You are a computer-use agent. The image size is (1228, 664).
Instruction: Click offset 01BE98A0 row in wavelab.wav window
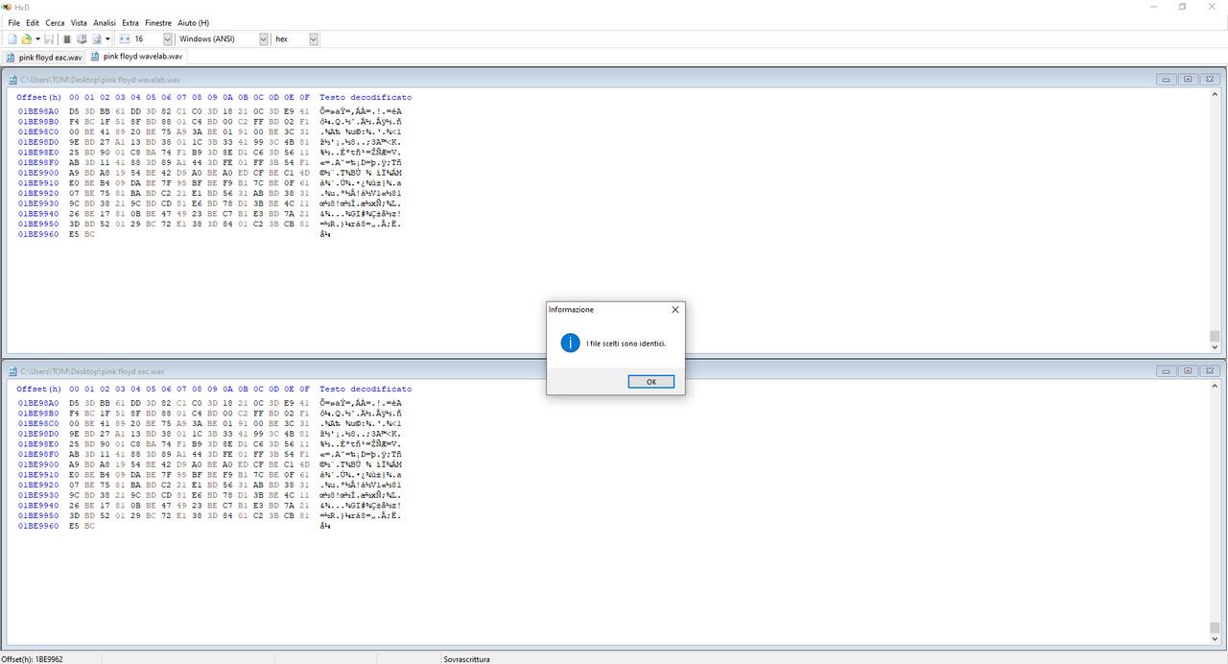click(x=38, y=111)
